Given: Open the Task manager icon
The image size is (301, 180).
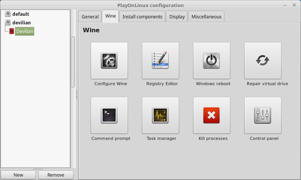Looking at the screenshot, I should [x=160, y=115].
